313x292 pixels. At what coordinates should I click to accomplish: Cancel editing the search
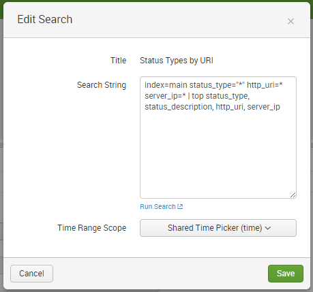(31, 274)
